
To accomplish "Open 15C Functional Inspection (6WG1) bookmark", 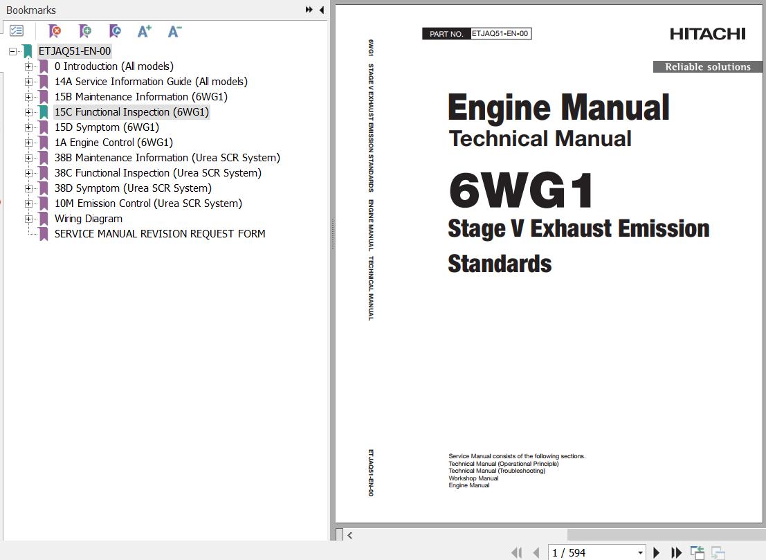I will pos(131,112).
